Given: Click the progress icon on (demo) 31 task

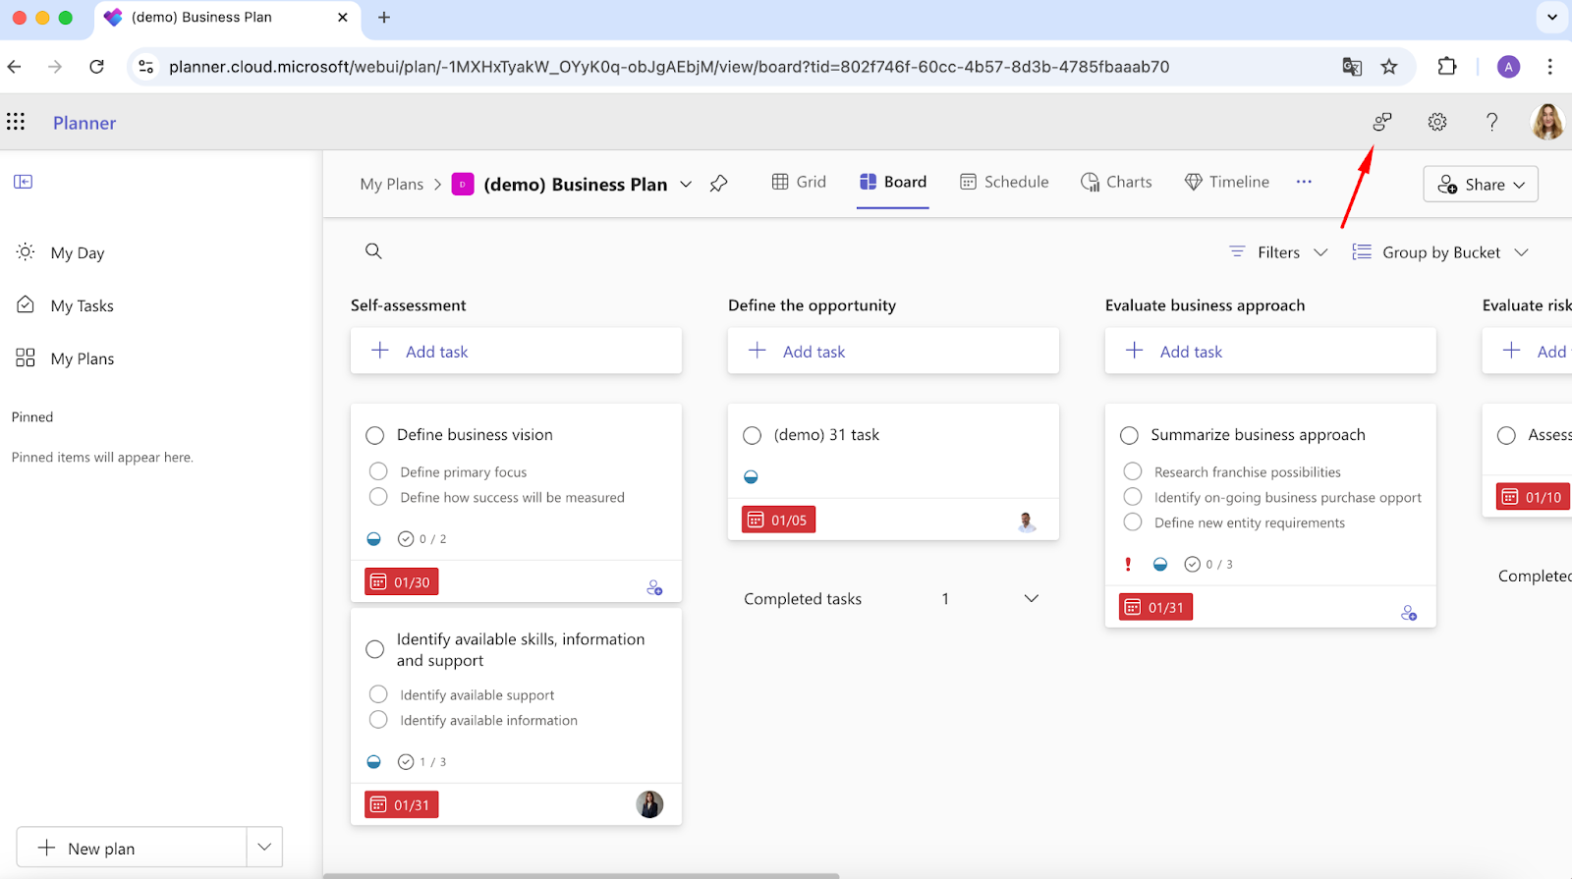Looking at the screenshot, I should coord(751,477).
